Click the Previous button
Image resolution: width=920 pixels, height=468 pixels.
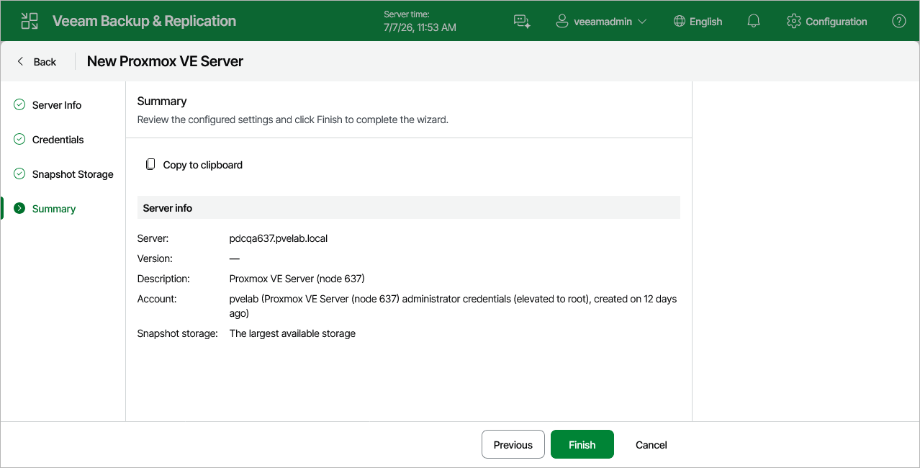click(513, 444)
